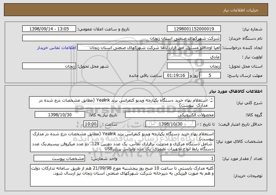Click the requester field beginning with لعیا اوجاقلو
The image size is (276, 195).
coord(149,48)
